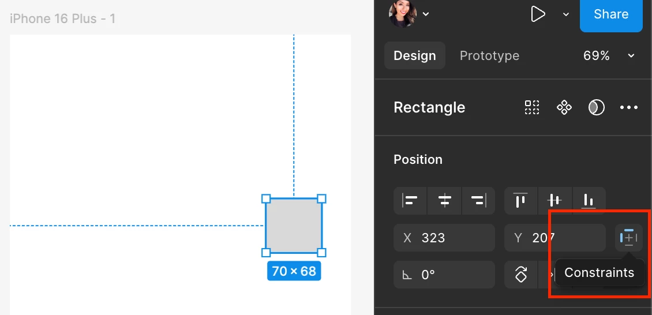
Task: Start the prototype with the Play icon
Action: coord(538,14)
